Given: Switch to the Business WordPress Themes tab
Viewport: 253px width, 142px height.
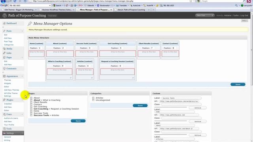Looking at the screenshot, I should (x=57, y=10).
